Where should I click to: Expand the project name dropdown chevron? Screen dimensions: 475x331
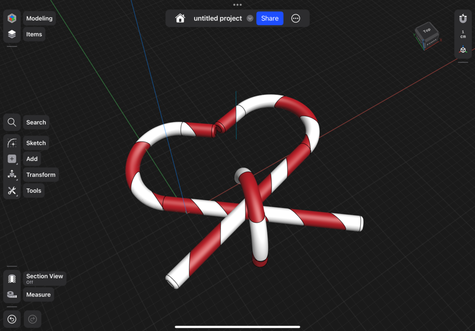click(250, 19)
